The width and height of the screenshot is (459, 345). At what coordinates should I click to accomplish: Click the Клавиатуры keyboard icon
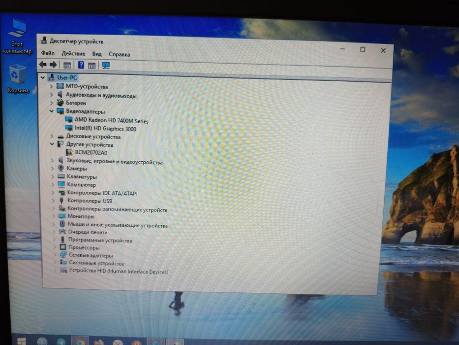click(61, 176)
